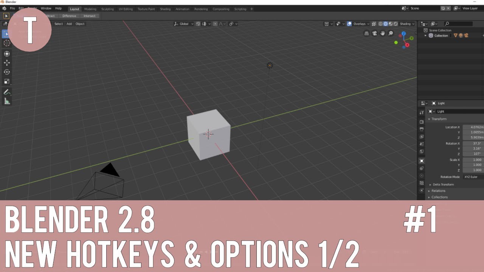Activate the Move tool
This screenshot has width=484, height=272.
[7, 63]
